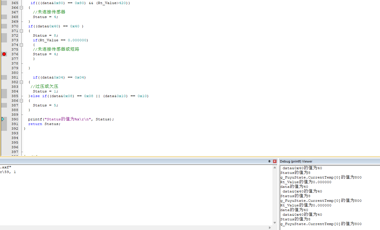Viewport: 380px width, 230px height.
Task: Click the 'c\59, 1' line in build output
Action: (8, 172)
